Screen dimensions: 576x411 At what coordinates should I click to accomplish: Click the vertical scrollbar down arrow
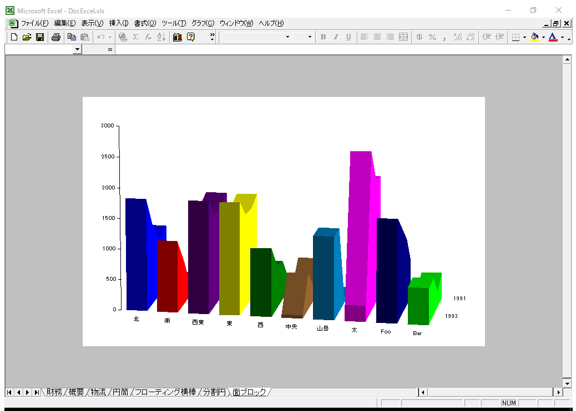pyautogui.click(x=567, y=383)
